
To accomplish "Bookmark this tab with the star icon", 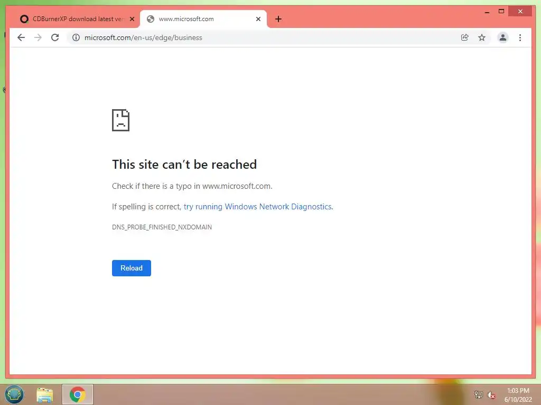I will click(482, 37).
